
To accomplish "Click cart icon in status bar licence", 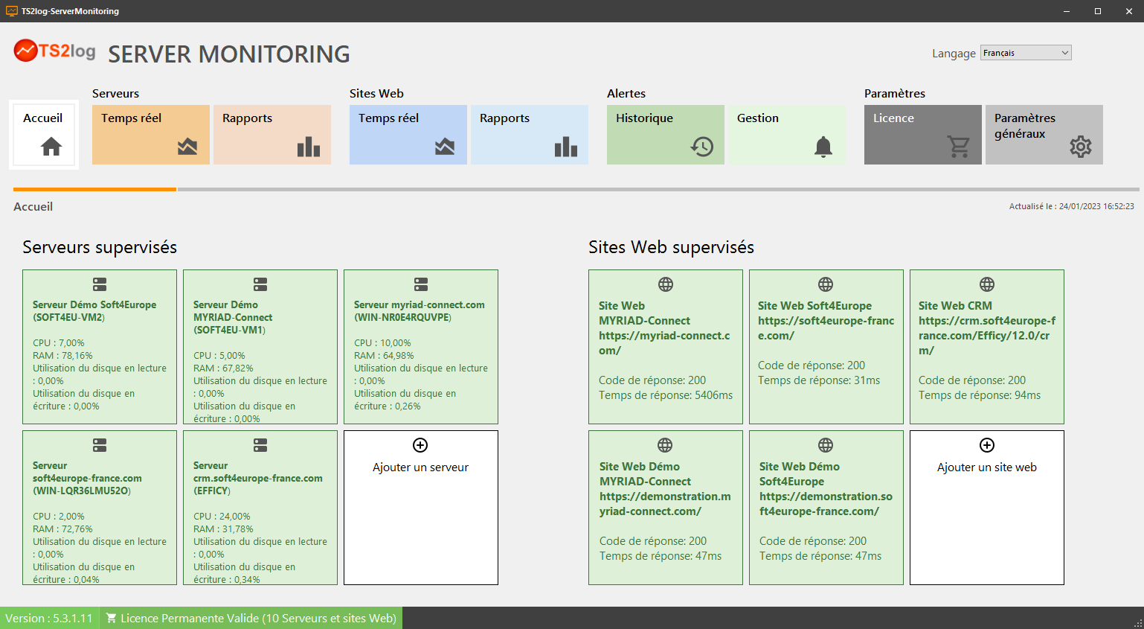I will (x=112, y=618).
